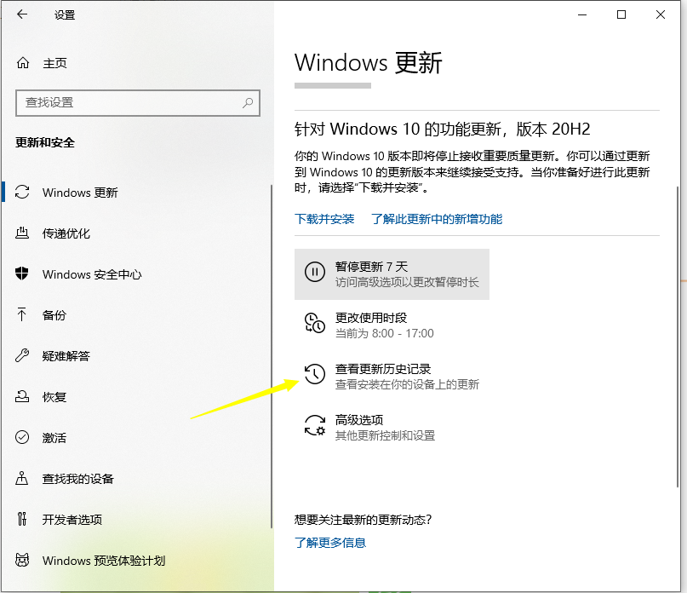The height and width of the screenshot is (593, 687).
Task: Select 查找我的设备 in sidebar
Action: click(x=24, y=479)
